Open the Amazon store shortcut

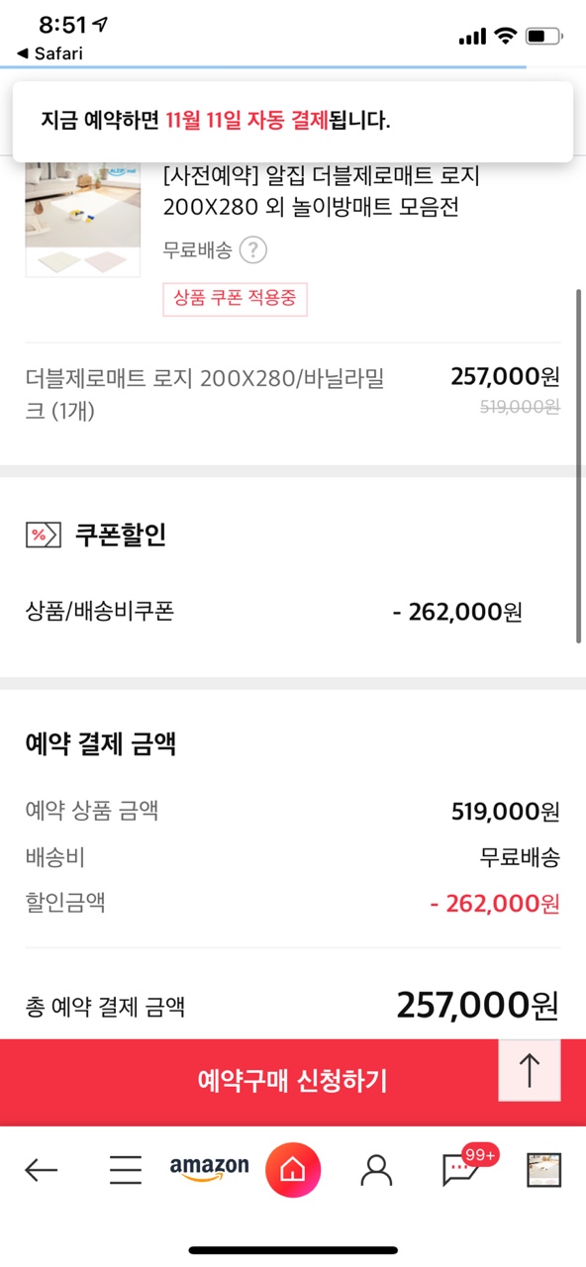pyautogui.click(x=209, y=1169)
